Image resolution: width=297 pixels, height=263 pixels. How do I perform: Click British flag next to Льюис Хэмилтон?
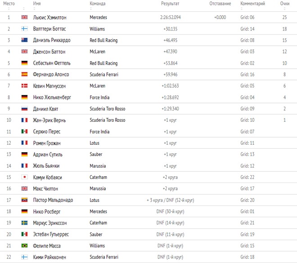click(24, 17)
